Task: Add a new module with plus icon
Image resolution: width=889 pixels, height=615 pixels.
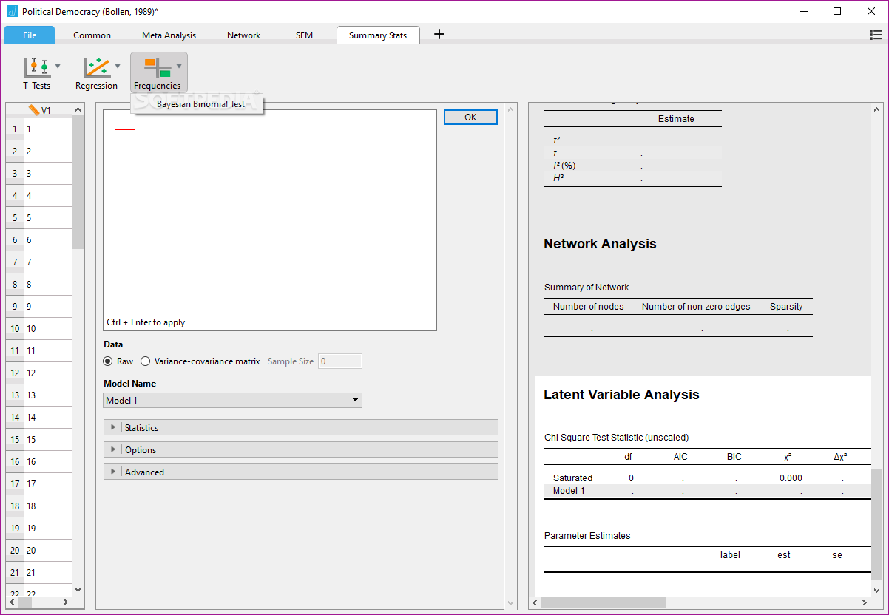Action: [439, 34]
